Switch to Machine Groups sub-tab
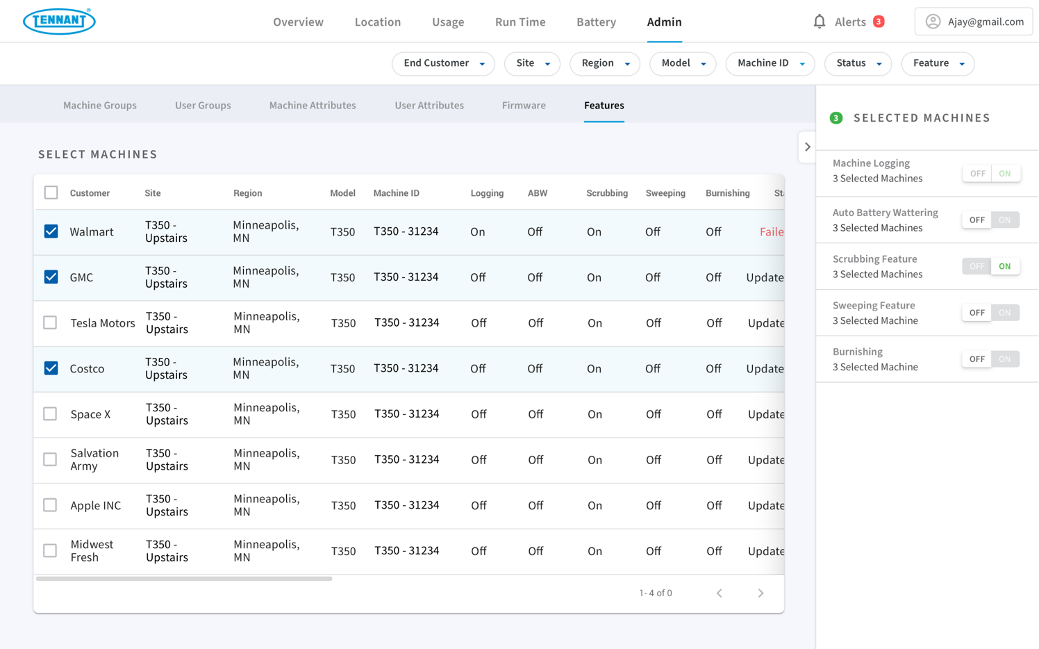 coord(100,106)
